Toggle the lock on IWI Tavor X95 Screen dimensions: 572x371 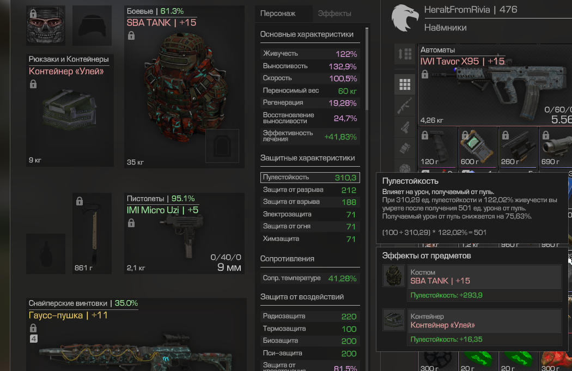(x=424, y=75)
